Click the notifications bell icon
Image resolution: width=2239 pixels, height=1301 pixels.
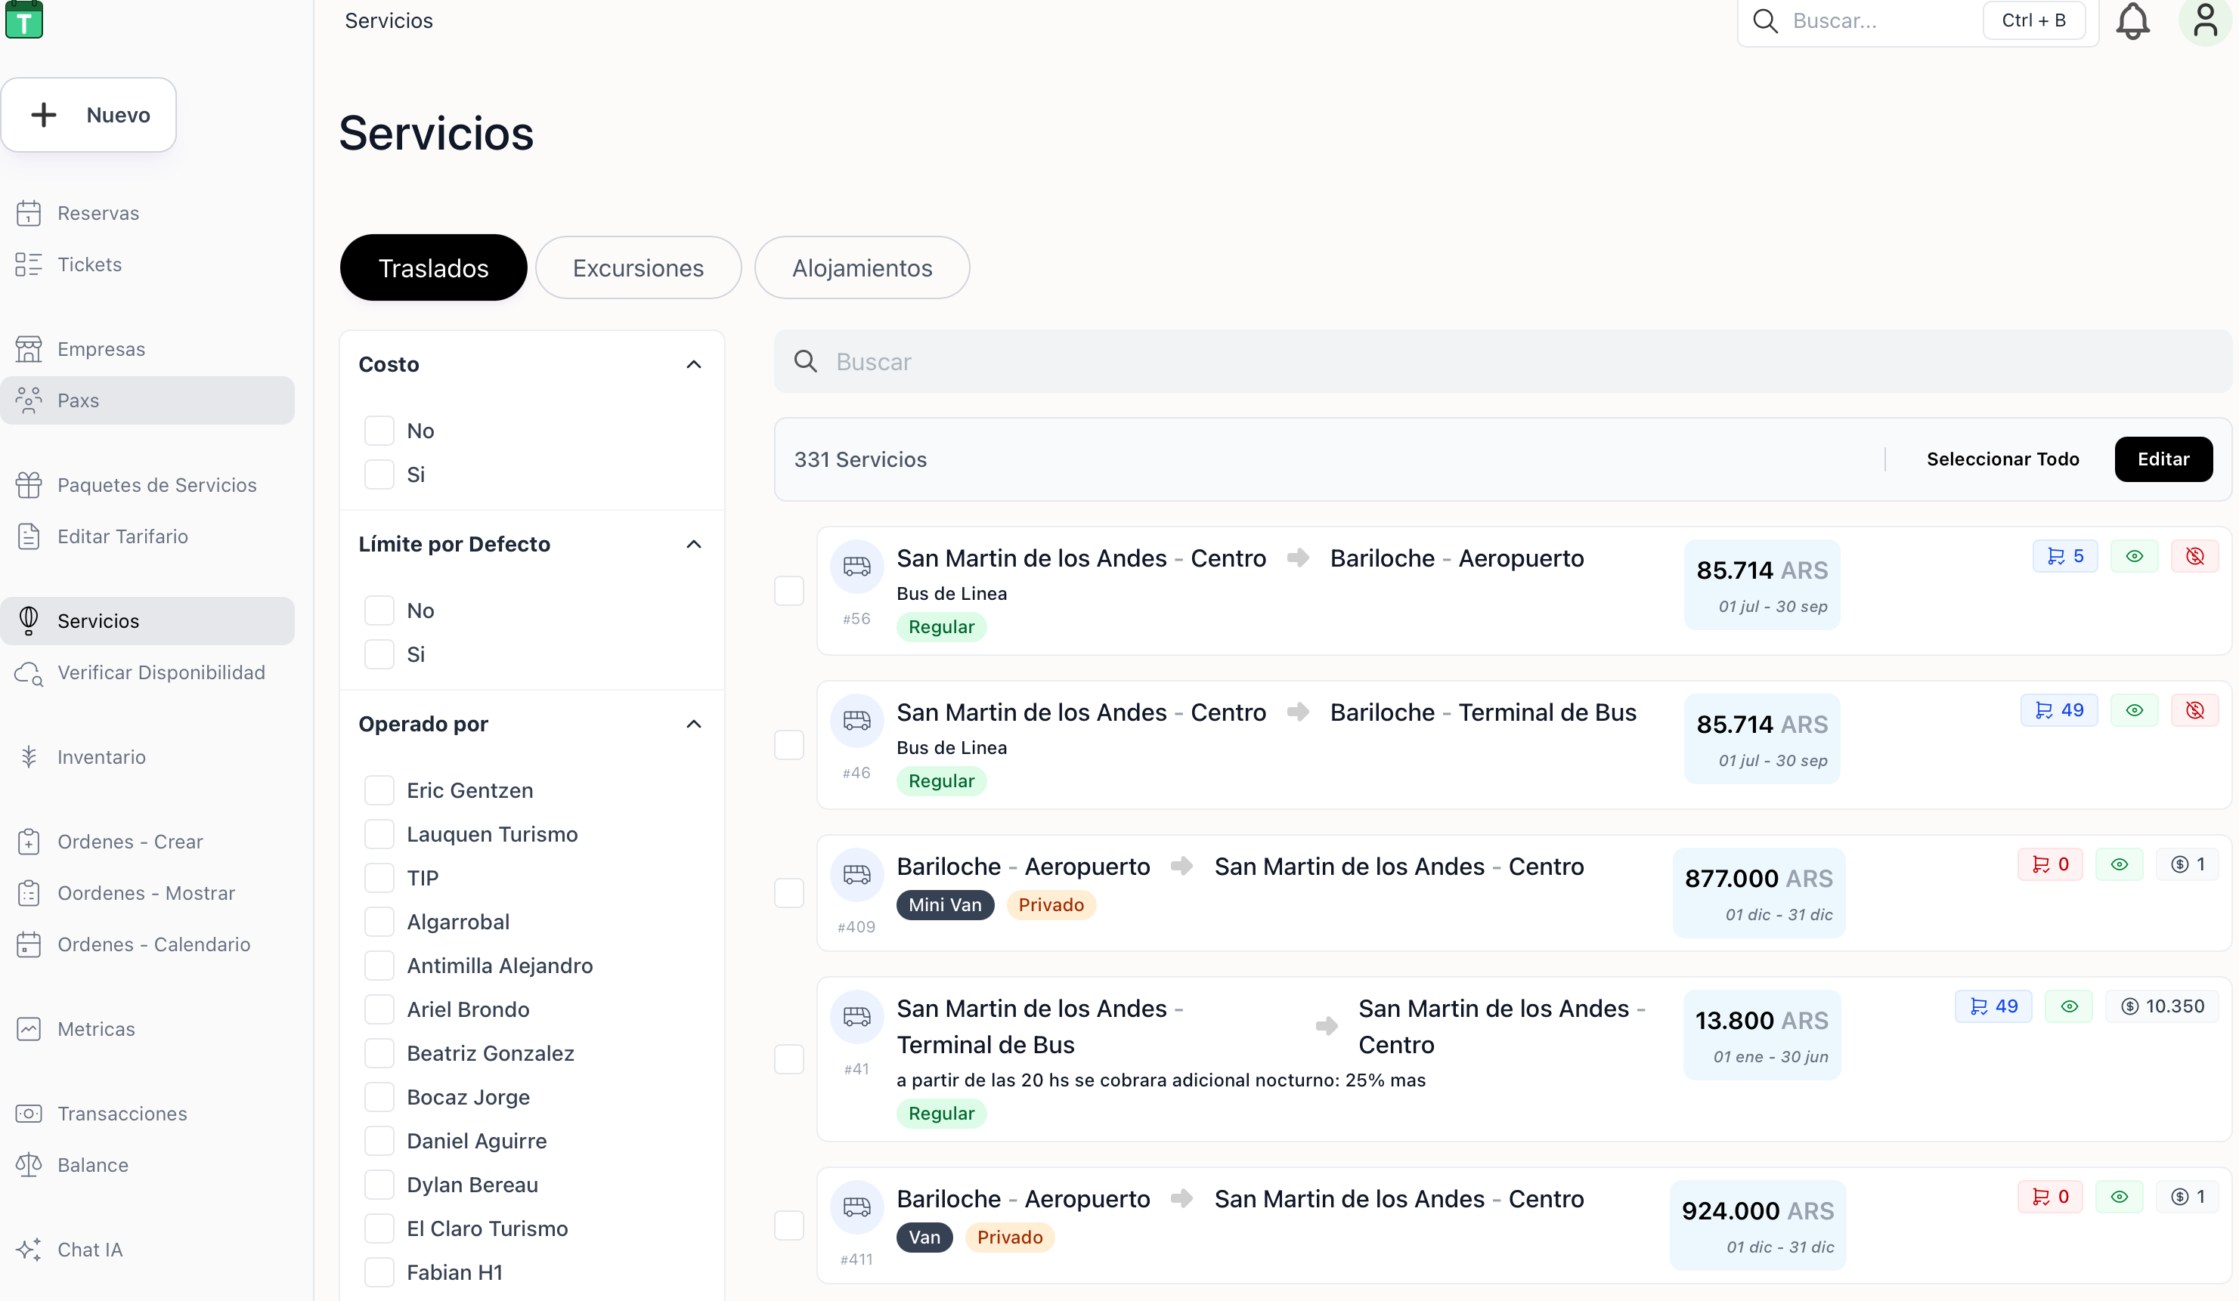pyautogui.click(x=2133, y=20)
